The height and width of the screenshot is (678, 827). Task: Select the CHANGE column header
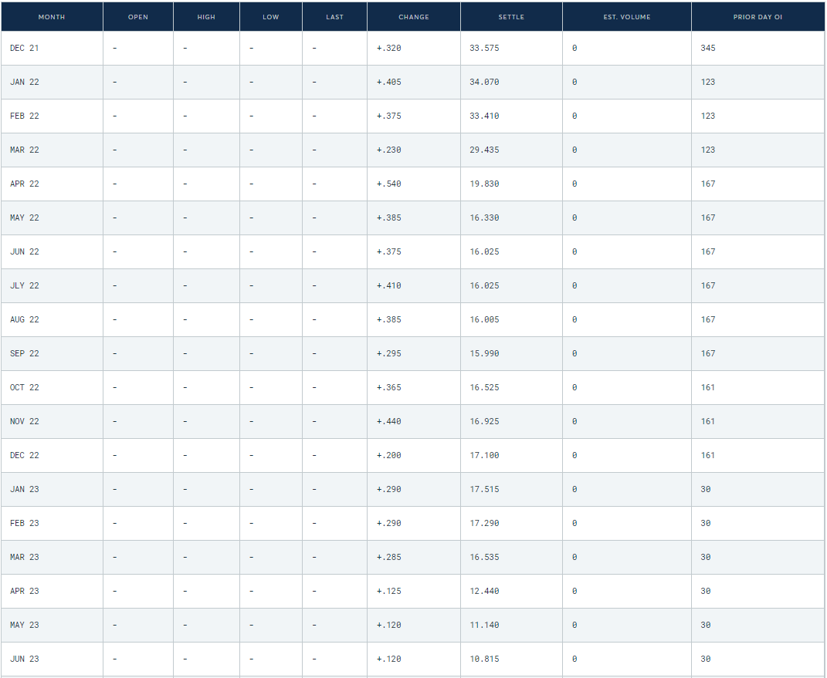coord(414,17)
